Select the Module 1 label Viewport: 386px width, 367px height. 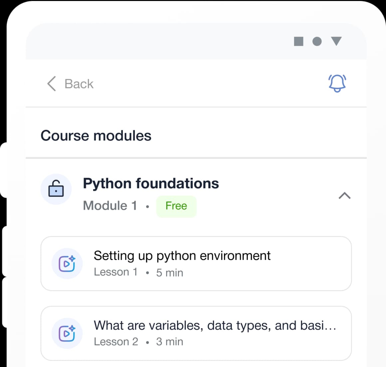point(110,205)
